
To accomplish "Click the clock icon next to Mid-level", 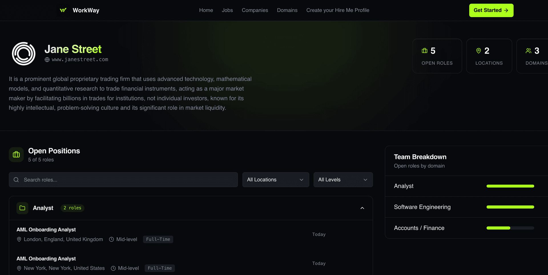I will 111,239.
